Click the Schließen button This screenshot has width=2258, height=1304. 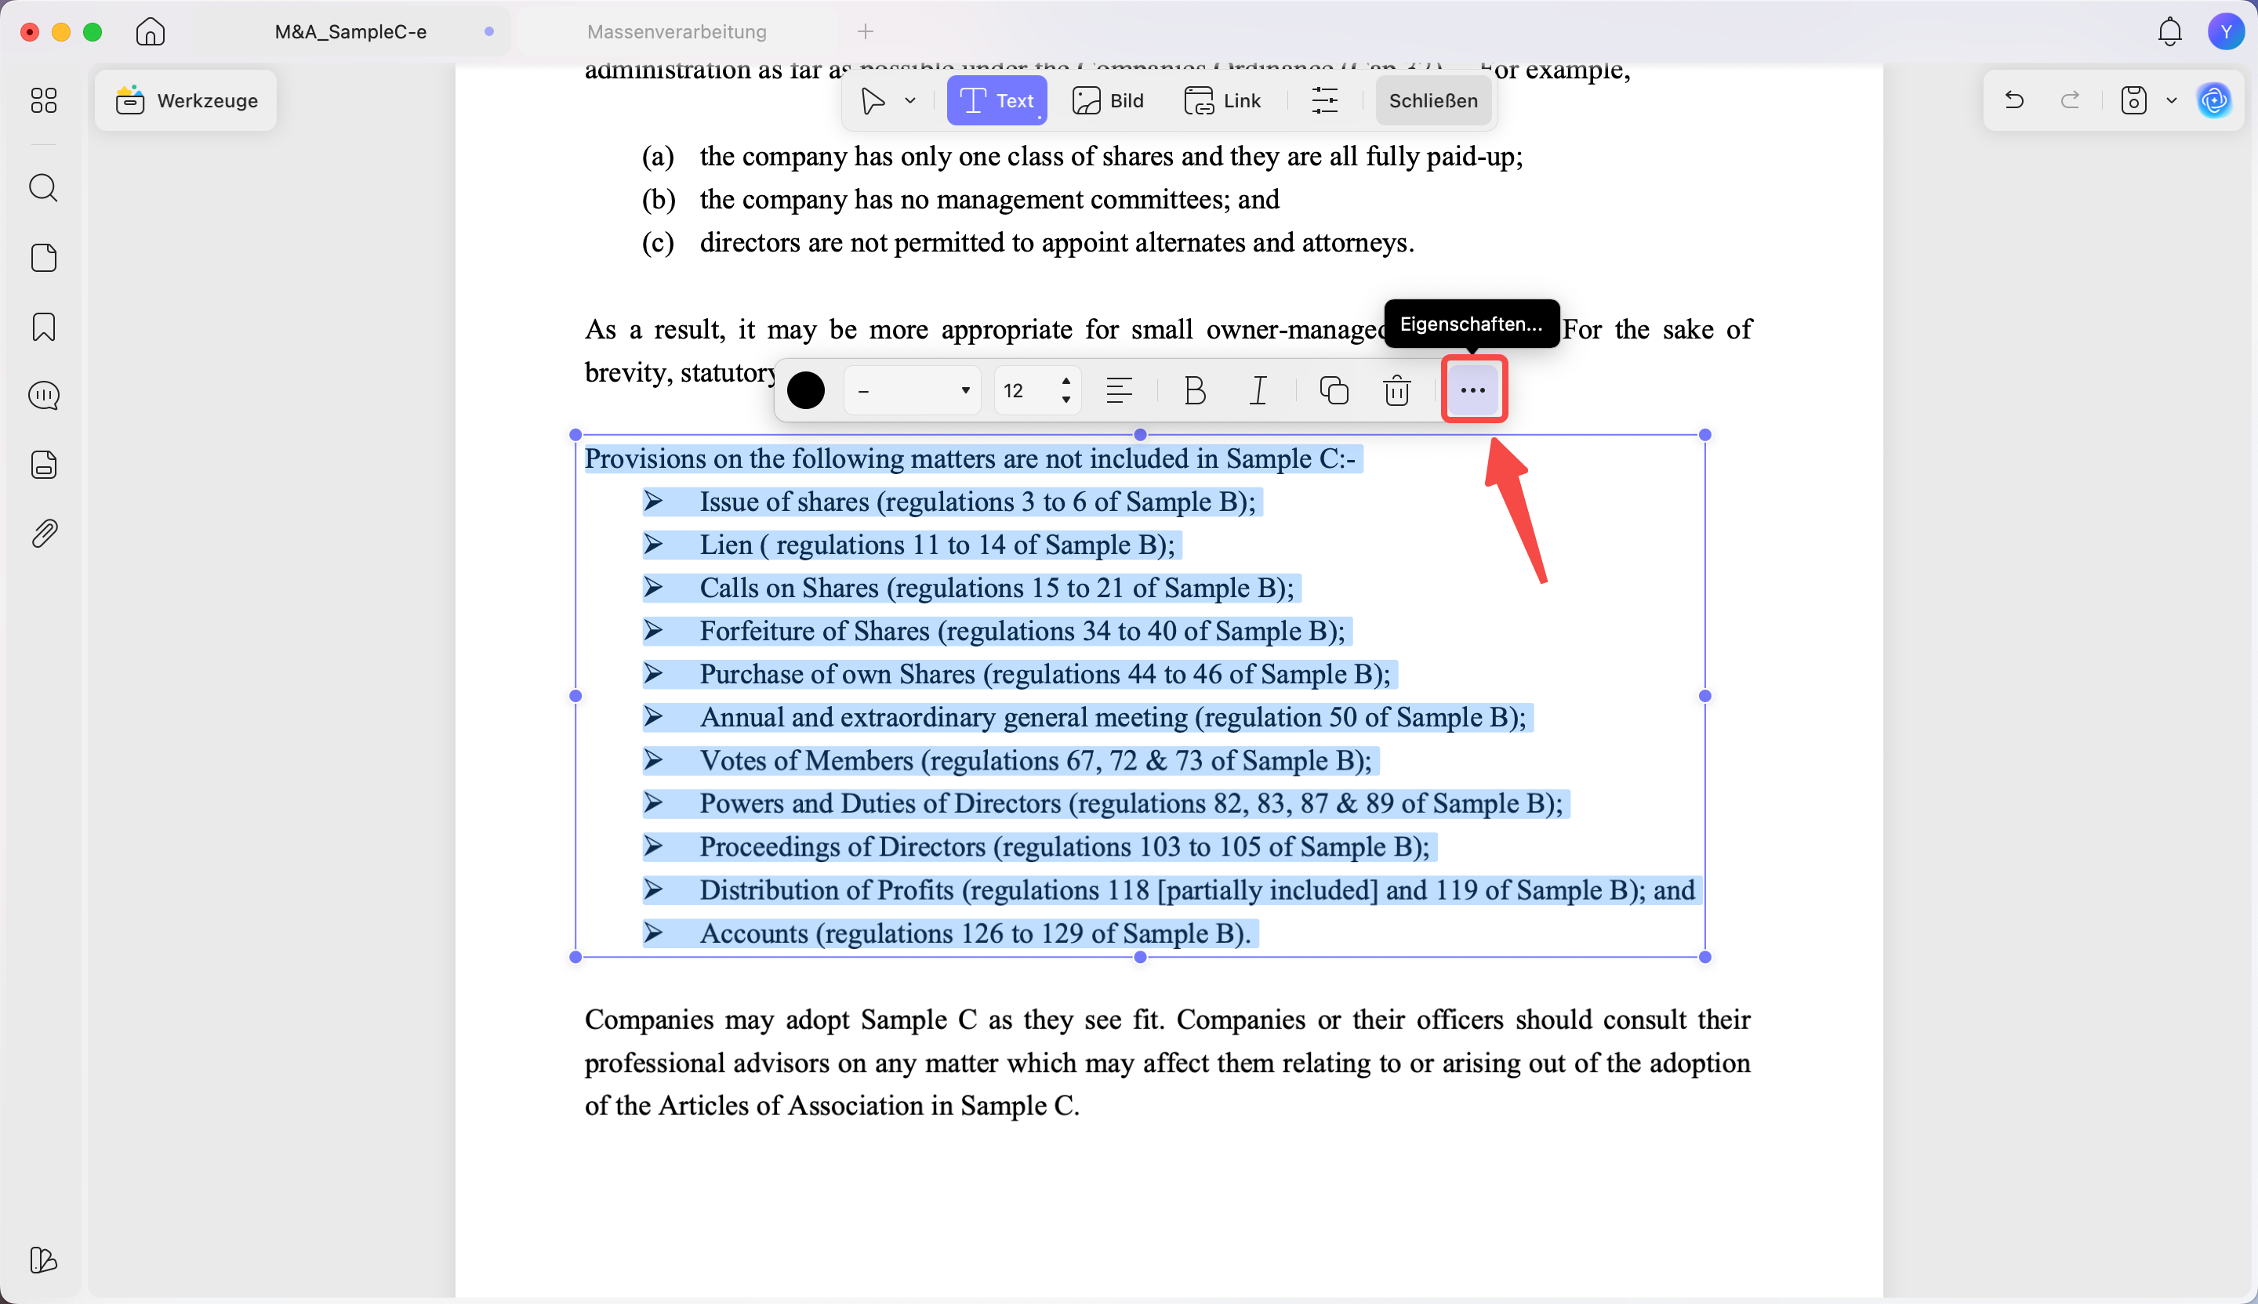pyautogui.click(x=1432, y=101)
